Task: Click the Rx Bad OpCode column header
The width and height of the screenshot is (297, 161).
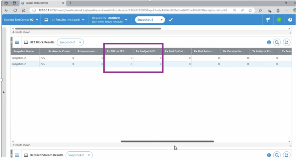Action: [x=176, y=51]
